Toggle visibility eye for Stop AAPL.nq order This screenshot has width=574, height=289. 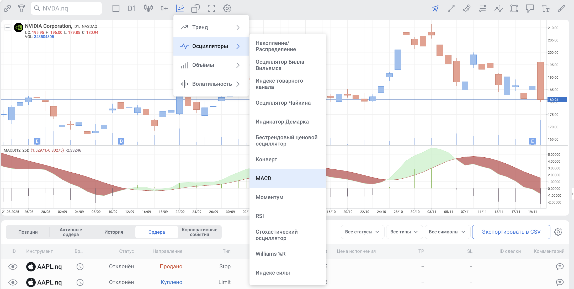point(13,267)
